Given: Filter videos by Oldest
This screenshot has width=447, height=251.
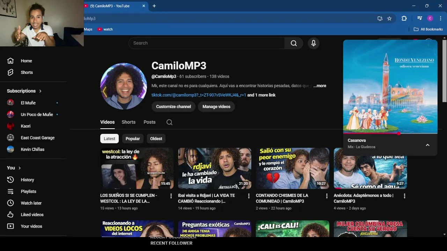Looking at the screenshot, I should coord(156,139).
